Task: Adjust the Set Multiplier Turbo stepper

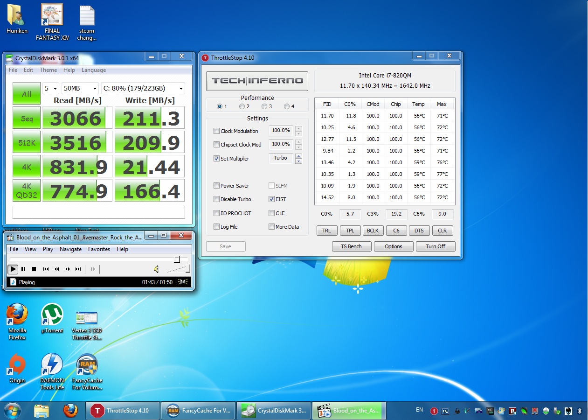Action: (x=298, y=158)
